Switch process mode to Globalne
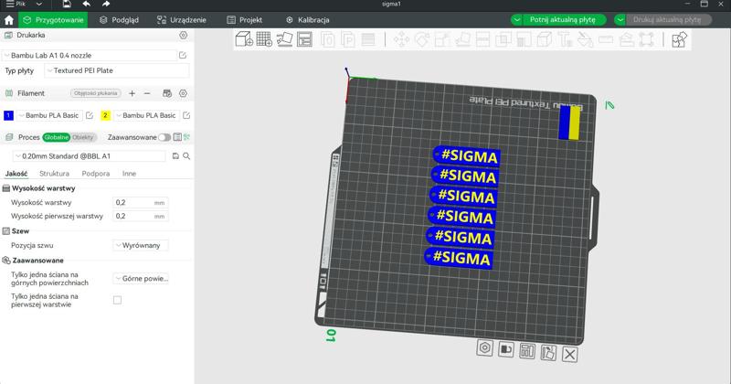Viewport: 731px width, 384px height. (x=56, y=137)
